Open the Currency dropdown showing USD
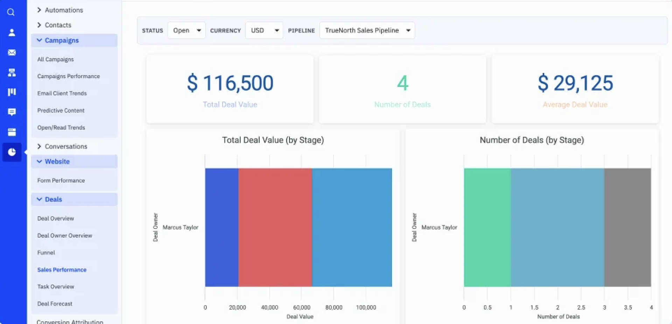 tap(264, 30)
